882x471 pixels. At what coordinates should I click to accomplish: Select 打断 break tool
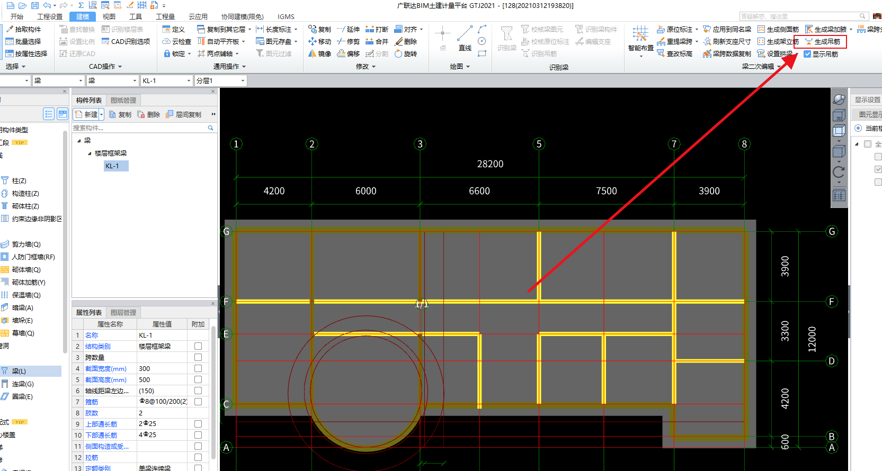[377, 29]
